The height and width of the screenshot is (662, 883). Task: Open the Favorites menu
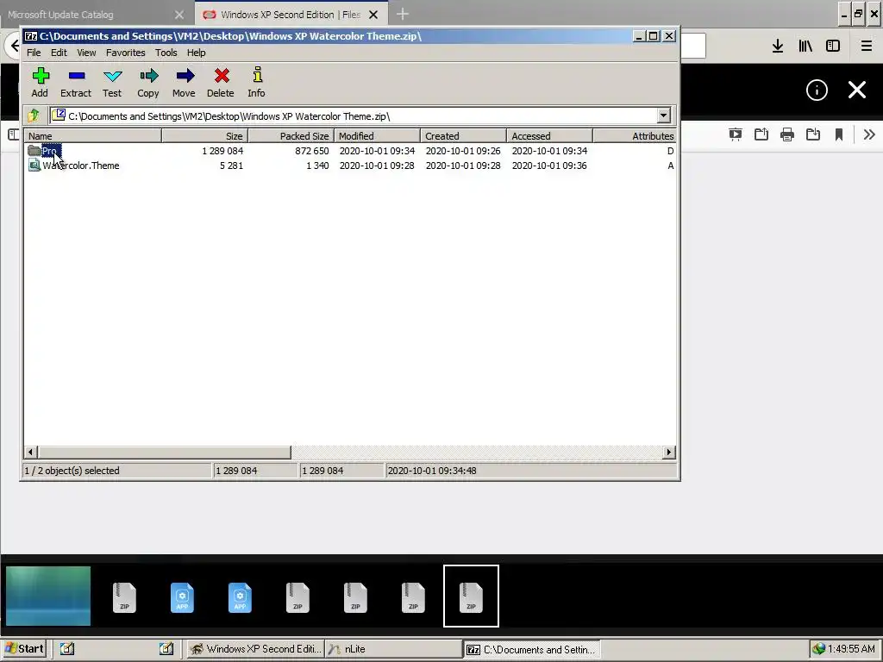[126, 53]
